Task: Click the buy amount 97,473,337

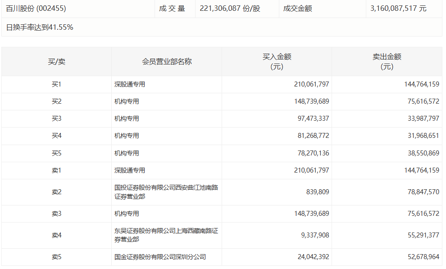Action: pyautogui.click(x=311, y=119)
